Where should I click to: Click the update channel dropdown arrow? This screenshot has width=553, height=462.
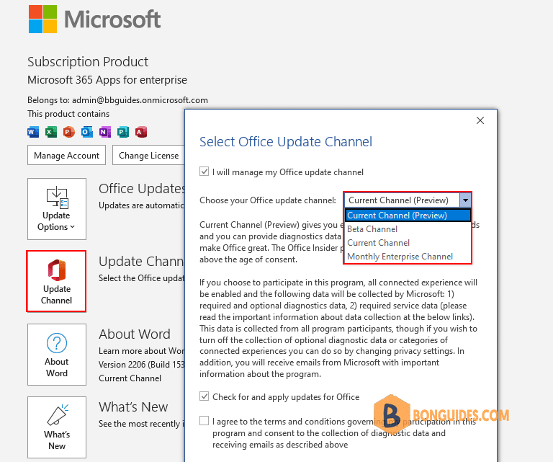click(465, 200)
